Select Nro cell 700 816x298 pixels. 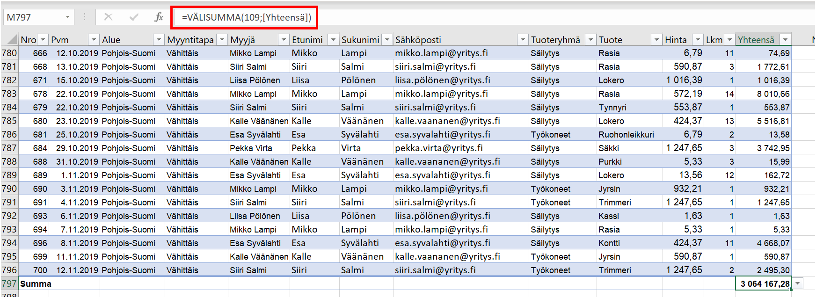pyautogui.click(x=34, y=270)
